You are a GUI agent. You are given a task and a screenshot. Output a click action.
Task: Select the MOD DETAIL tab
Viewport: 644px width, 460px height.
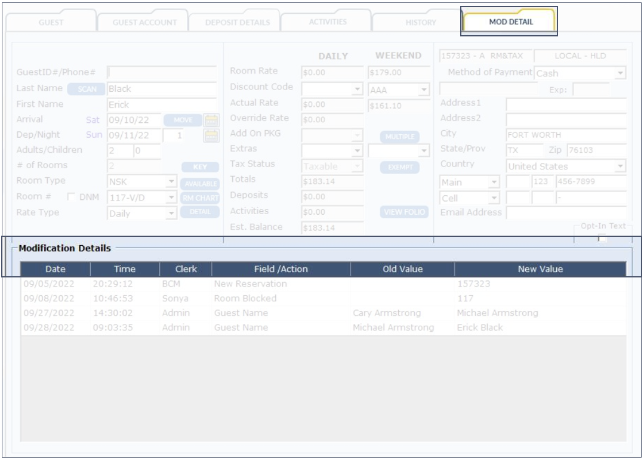point(511,22)
